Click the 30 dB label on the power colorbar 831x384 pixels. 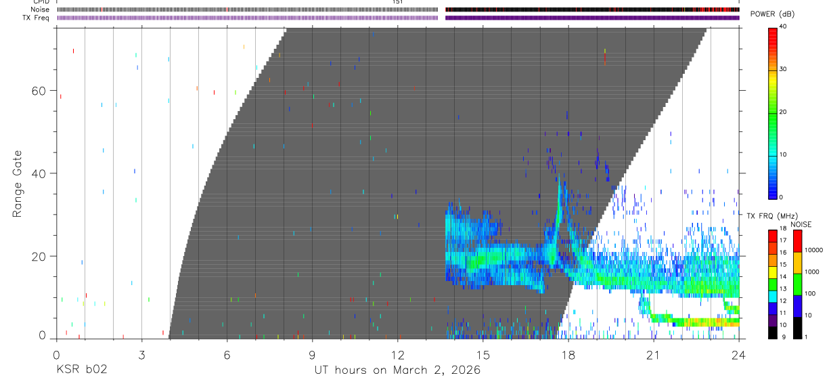click(x=782, y=70)
